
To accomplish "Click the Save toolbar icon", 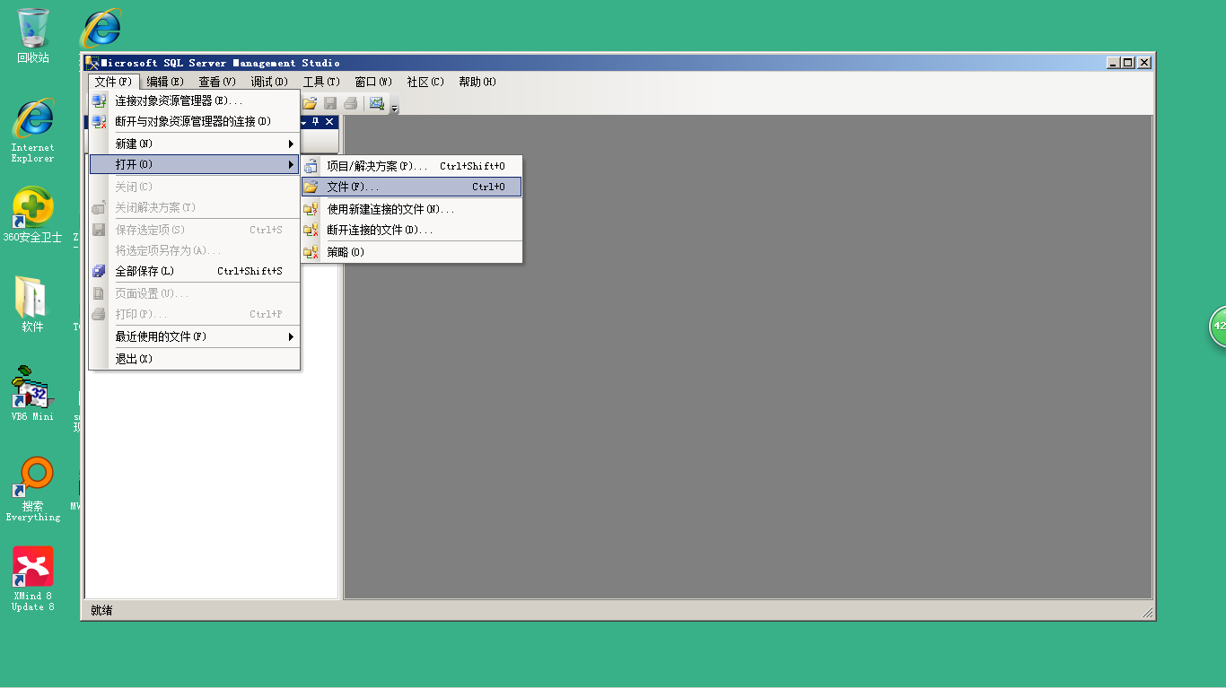I will point(330,103).
